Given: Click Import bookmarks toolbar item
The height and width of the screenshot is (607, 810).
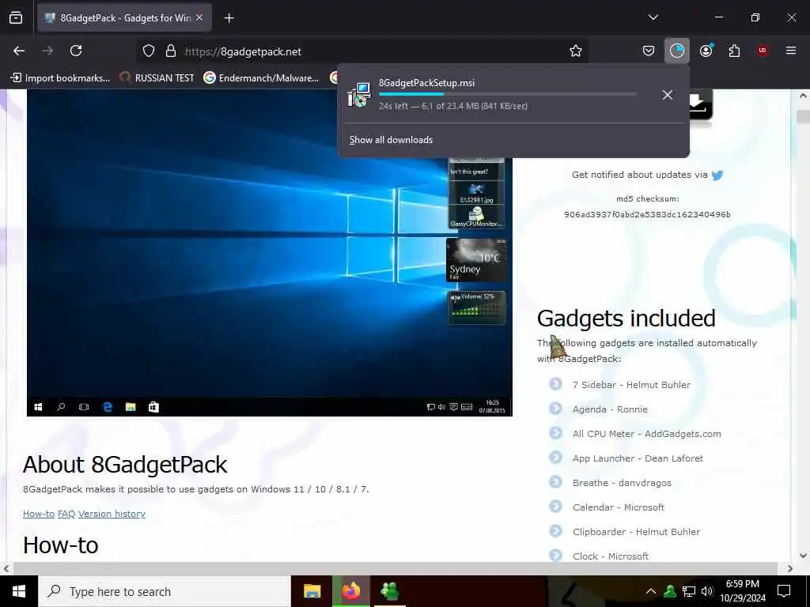Looking at the screenshot, I should [x=60, y=78].
